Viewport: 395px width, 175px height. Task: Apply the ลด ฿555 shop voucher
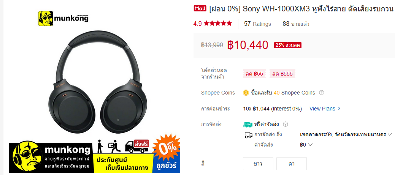coord(282,74)
